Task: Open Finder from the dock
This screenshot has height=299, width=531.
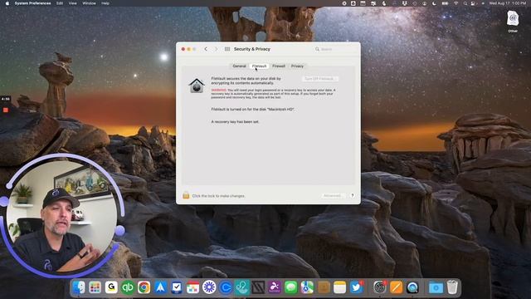Action: tap(79, 287)
